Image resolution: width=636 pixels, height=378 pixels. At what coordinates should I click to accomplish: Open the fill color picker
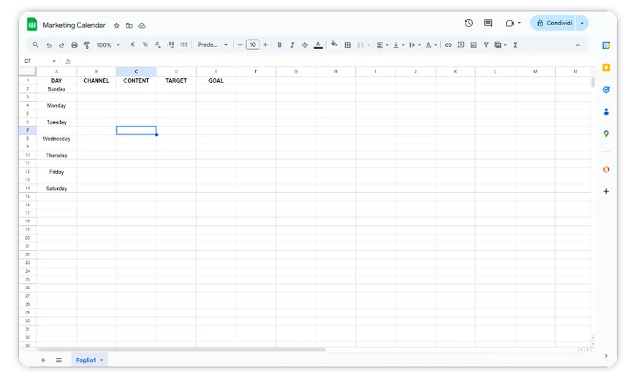click(x=334, y=45)
